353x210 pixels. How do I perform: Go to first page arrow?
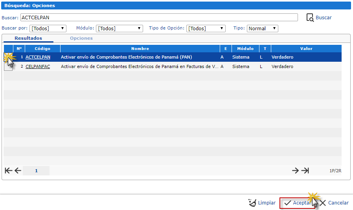(9, 171)
